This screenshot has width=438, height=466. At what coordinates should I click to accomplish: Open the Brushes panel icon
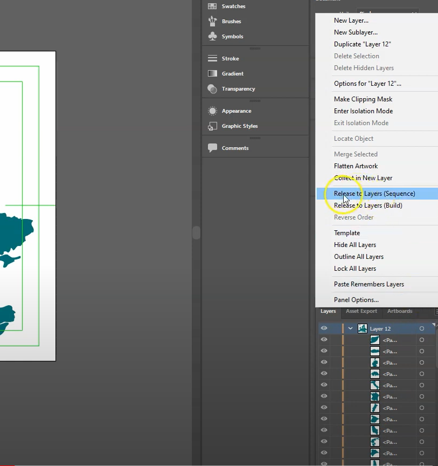pyautogui.click(x=212, y=22)
